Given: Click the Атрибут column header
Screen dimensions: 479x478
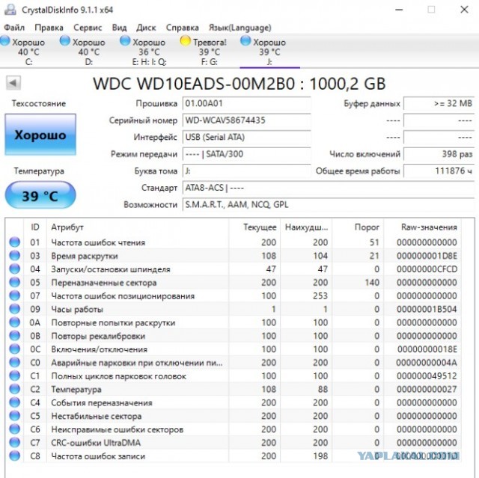Looking at the screenshot, I should 138,227.
